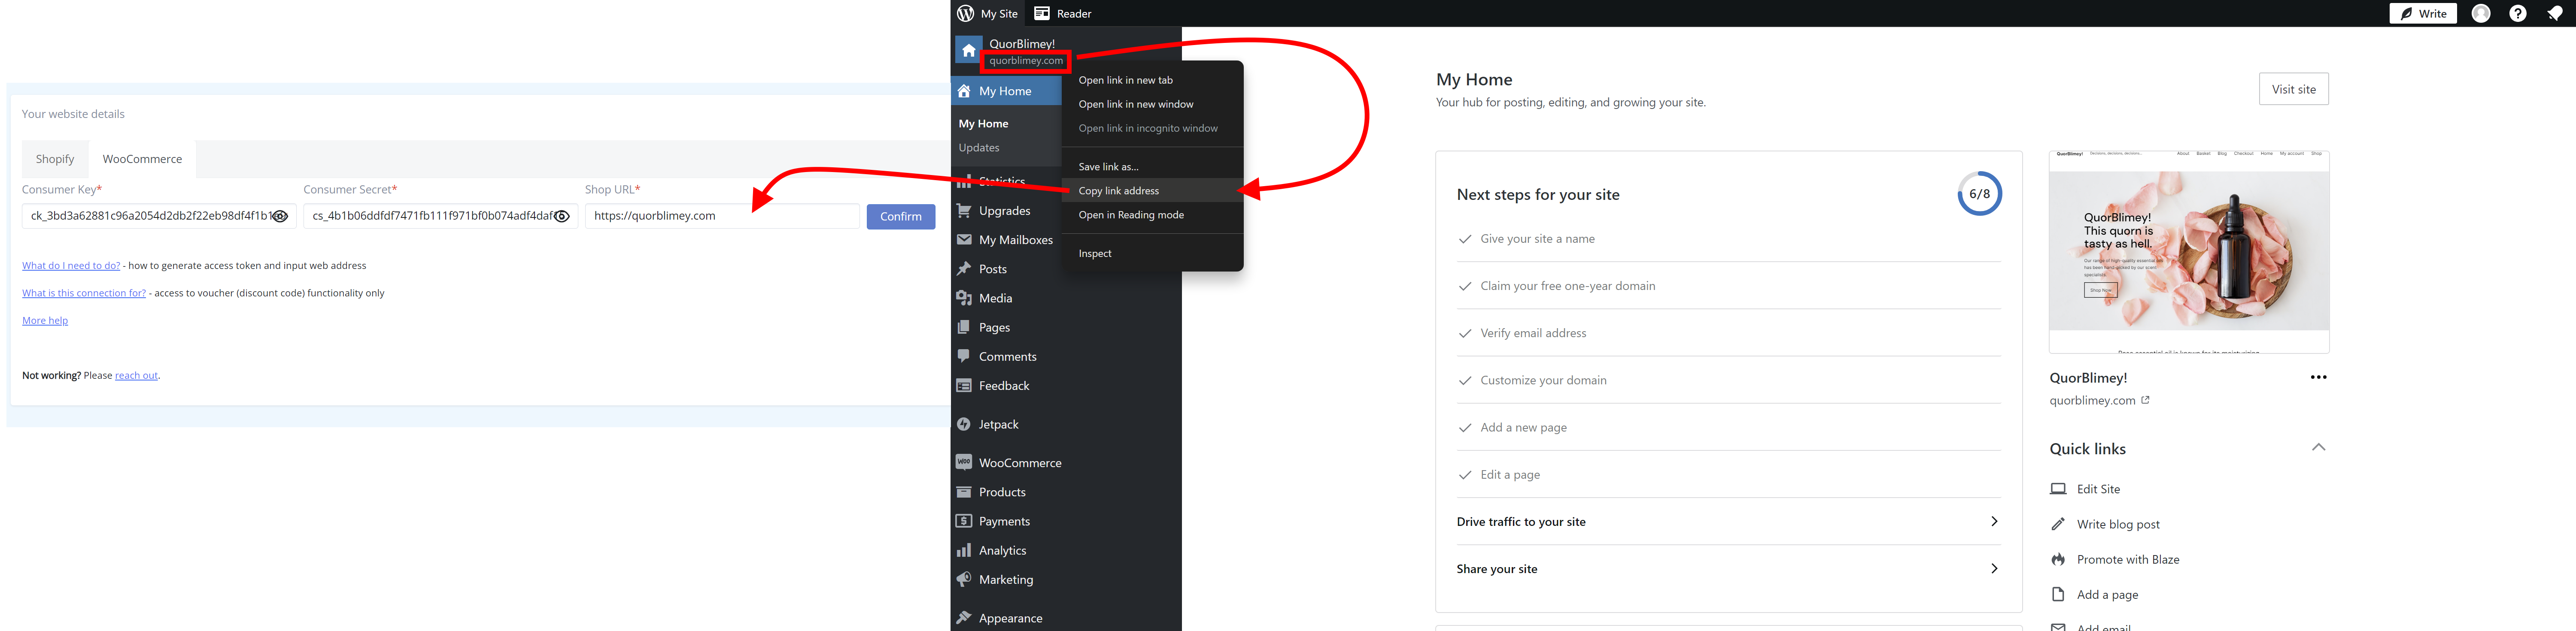The width and height of the screenshot is (2576, 631).
Task: Click the Comments bubble icon
Action: click(964, 356)
